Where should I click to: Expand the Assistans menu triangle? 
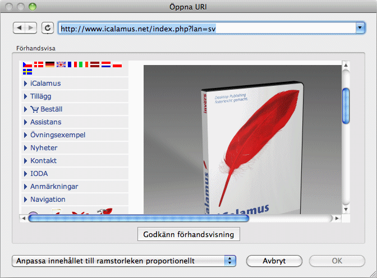pyautogui.click(x=25, y=122)
